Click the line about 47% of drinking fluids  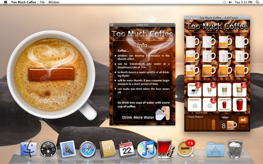(143, 74)
